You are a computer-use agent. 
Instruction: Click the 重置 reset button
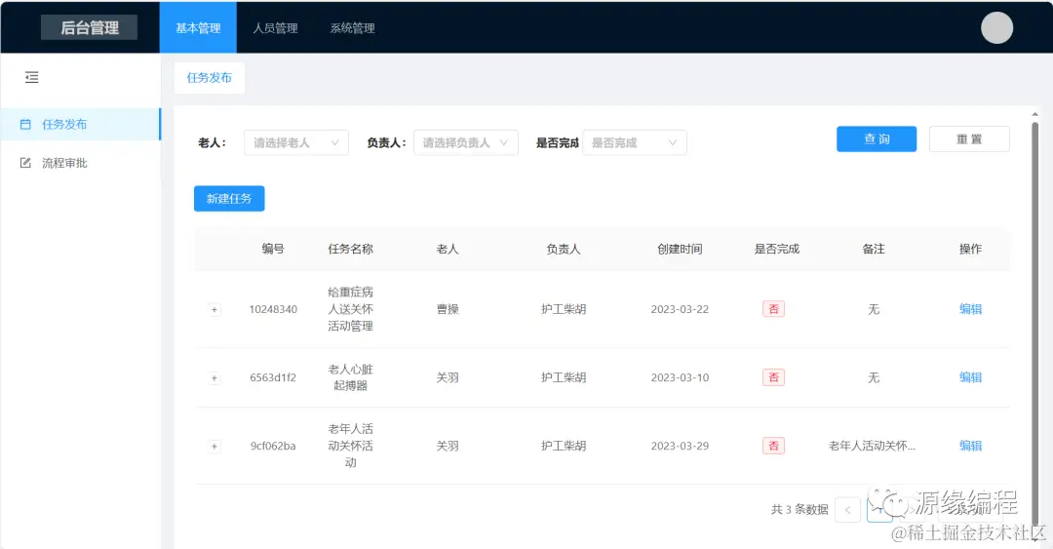[x=969, y=139]
